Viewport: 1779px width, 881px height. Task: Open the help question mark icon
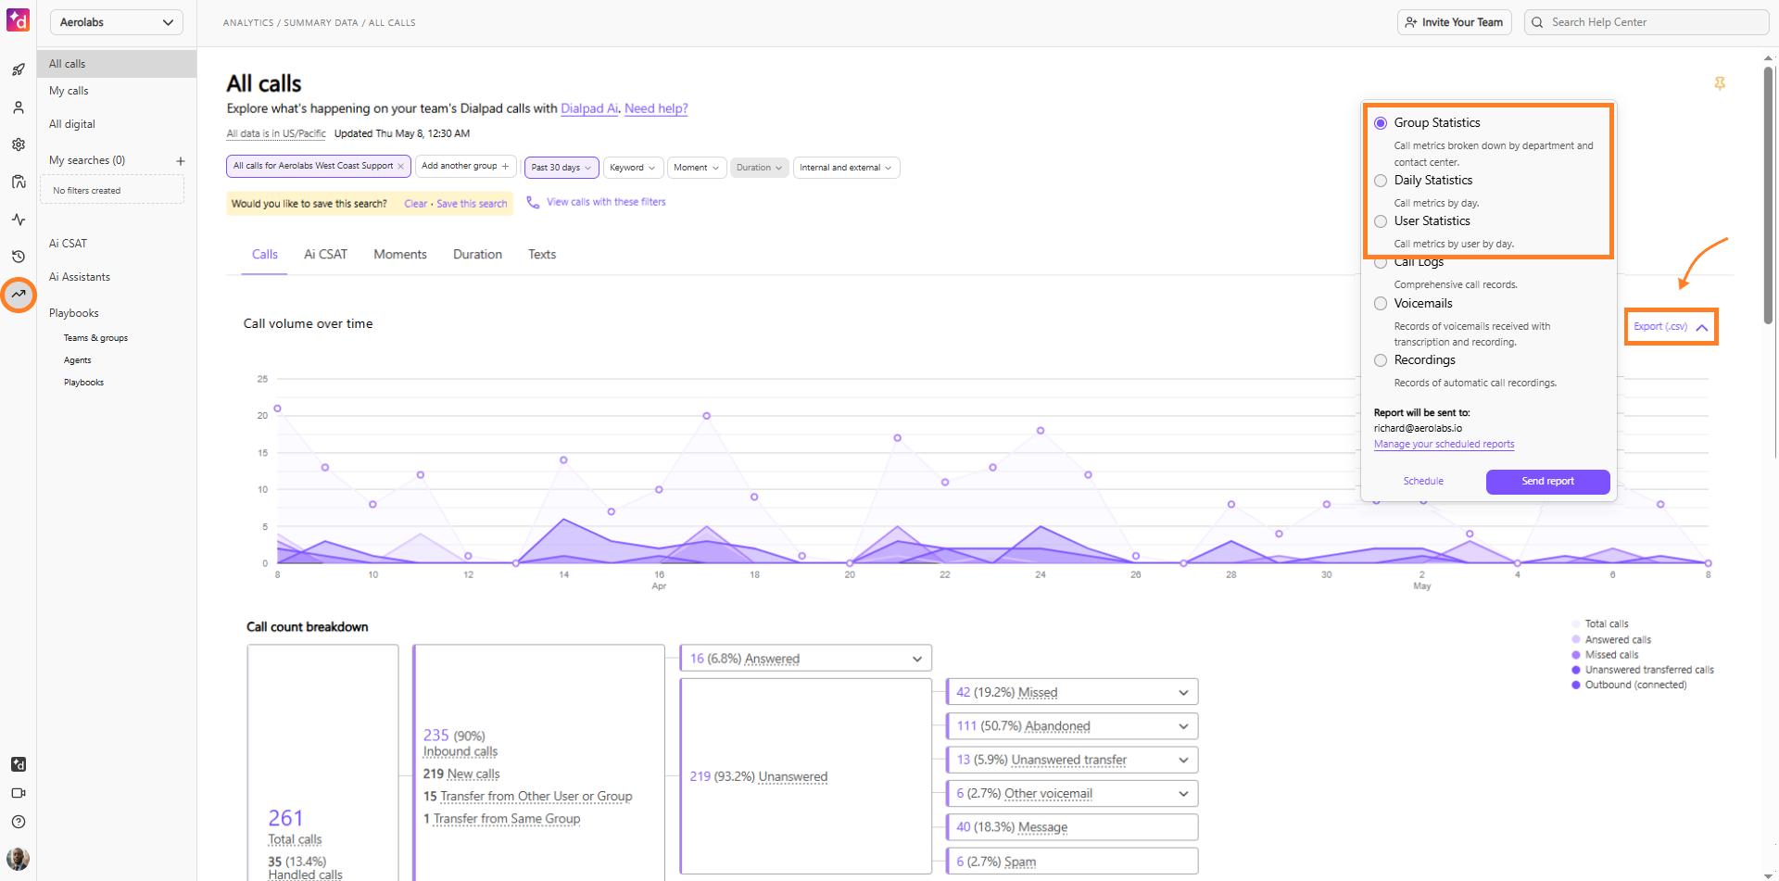[19, 822]
